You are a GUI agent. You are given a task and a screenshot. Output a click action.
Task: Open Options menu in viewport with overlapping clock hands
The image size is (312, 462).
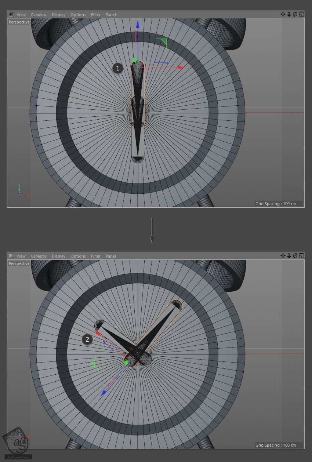(78, 15)
